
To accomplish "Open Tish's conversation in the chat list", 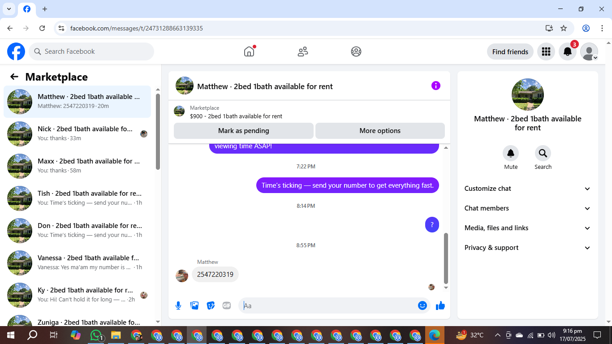I will tap(77, 198).
